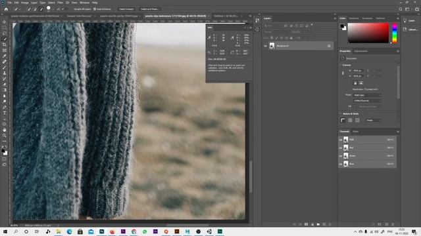Image resolution: width=421 pixels, height=236 pixels.
Task: Open the Image menu
Action: pyautogui.click(x=25, y=3)
